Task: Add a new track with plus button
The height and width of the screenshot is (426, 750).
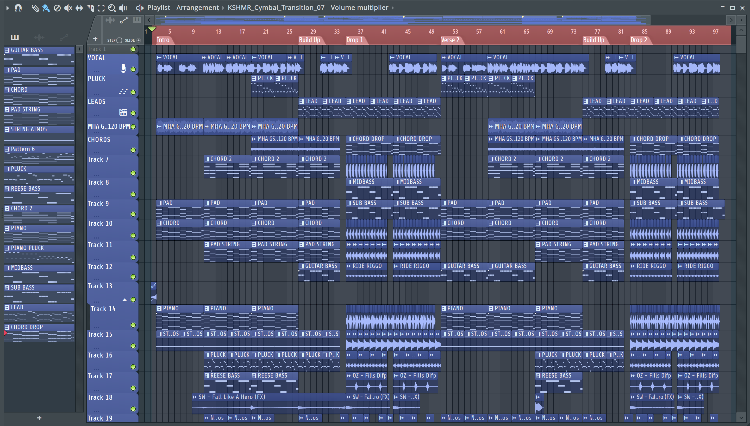Action: 95,39
